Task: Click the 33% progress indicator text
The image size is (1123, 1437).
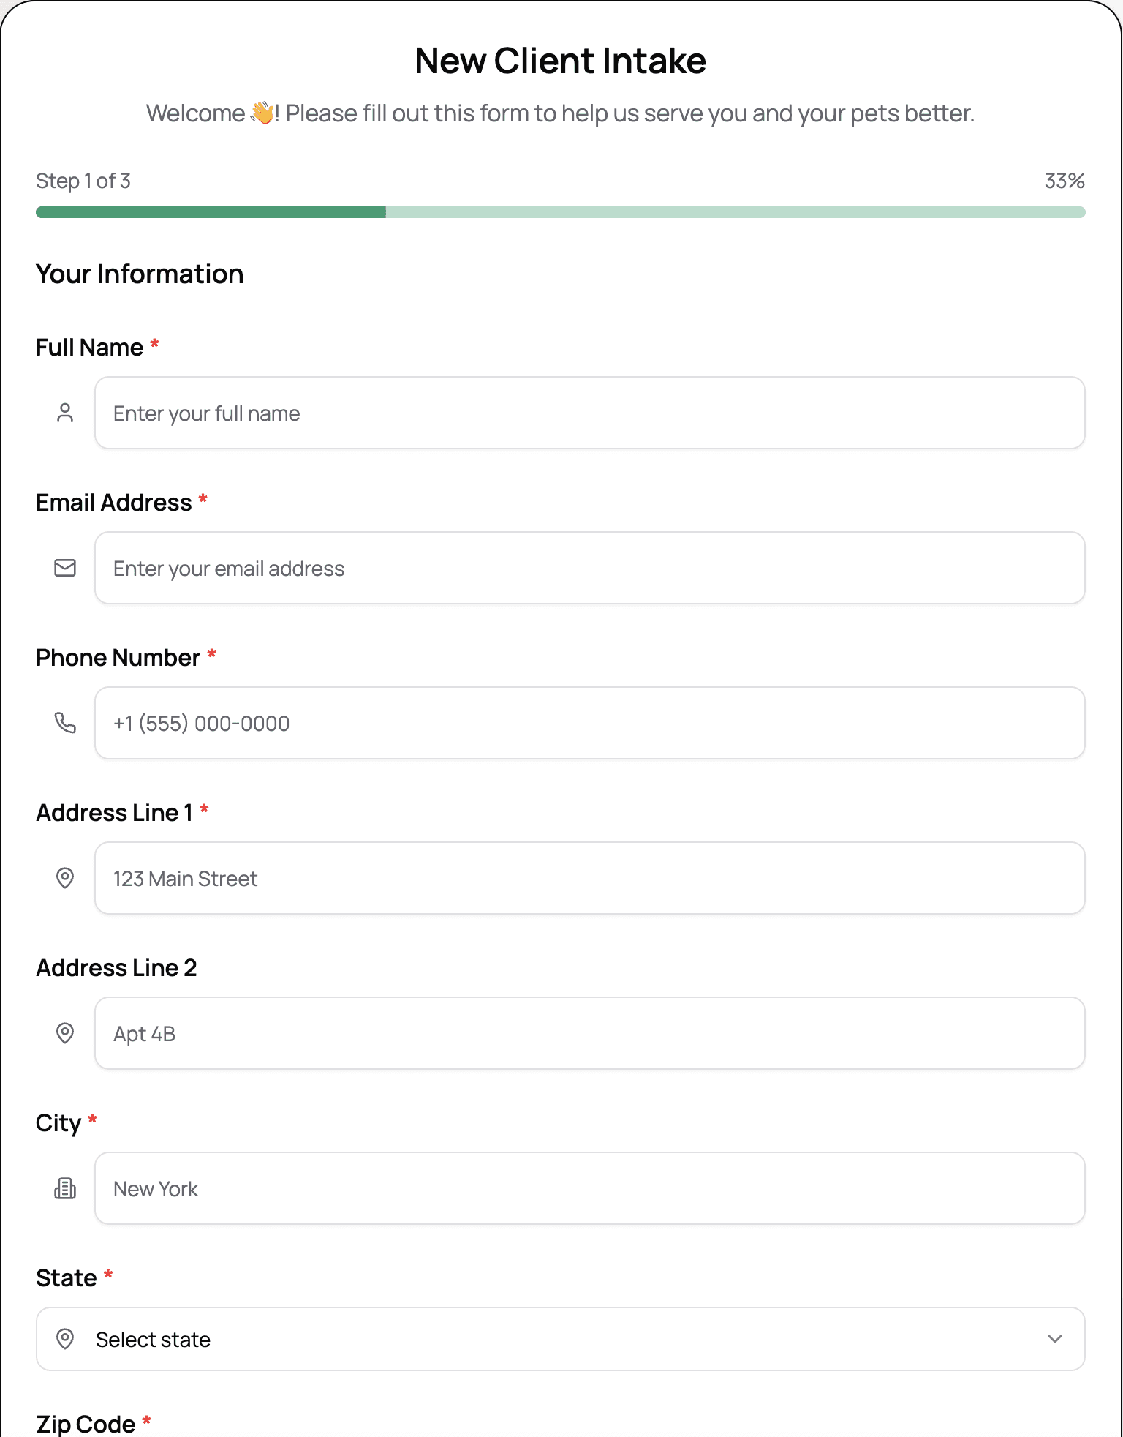Action: click(1064, 181)
